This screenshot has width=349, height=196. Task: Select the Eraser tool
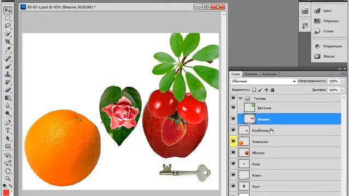pos(8,90)
